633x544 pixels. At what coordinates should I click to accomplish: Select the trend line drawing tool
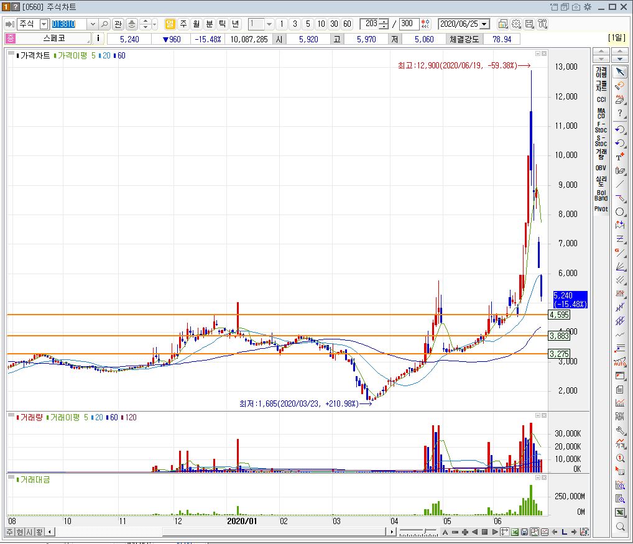(x=620, y=185)
